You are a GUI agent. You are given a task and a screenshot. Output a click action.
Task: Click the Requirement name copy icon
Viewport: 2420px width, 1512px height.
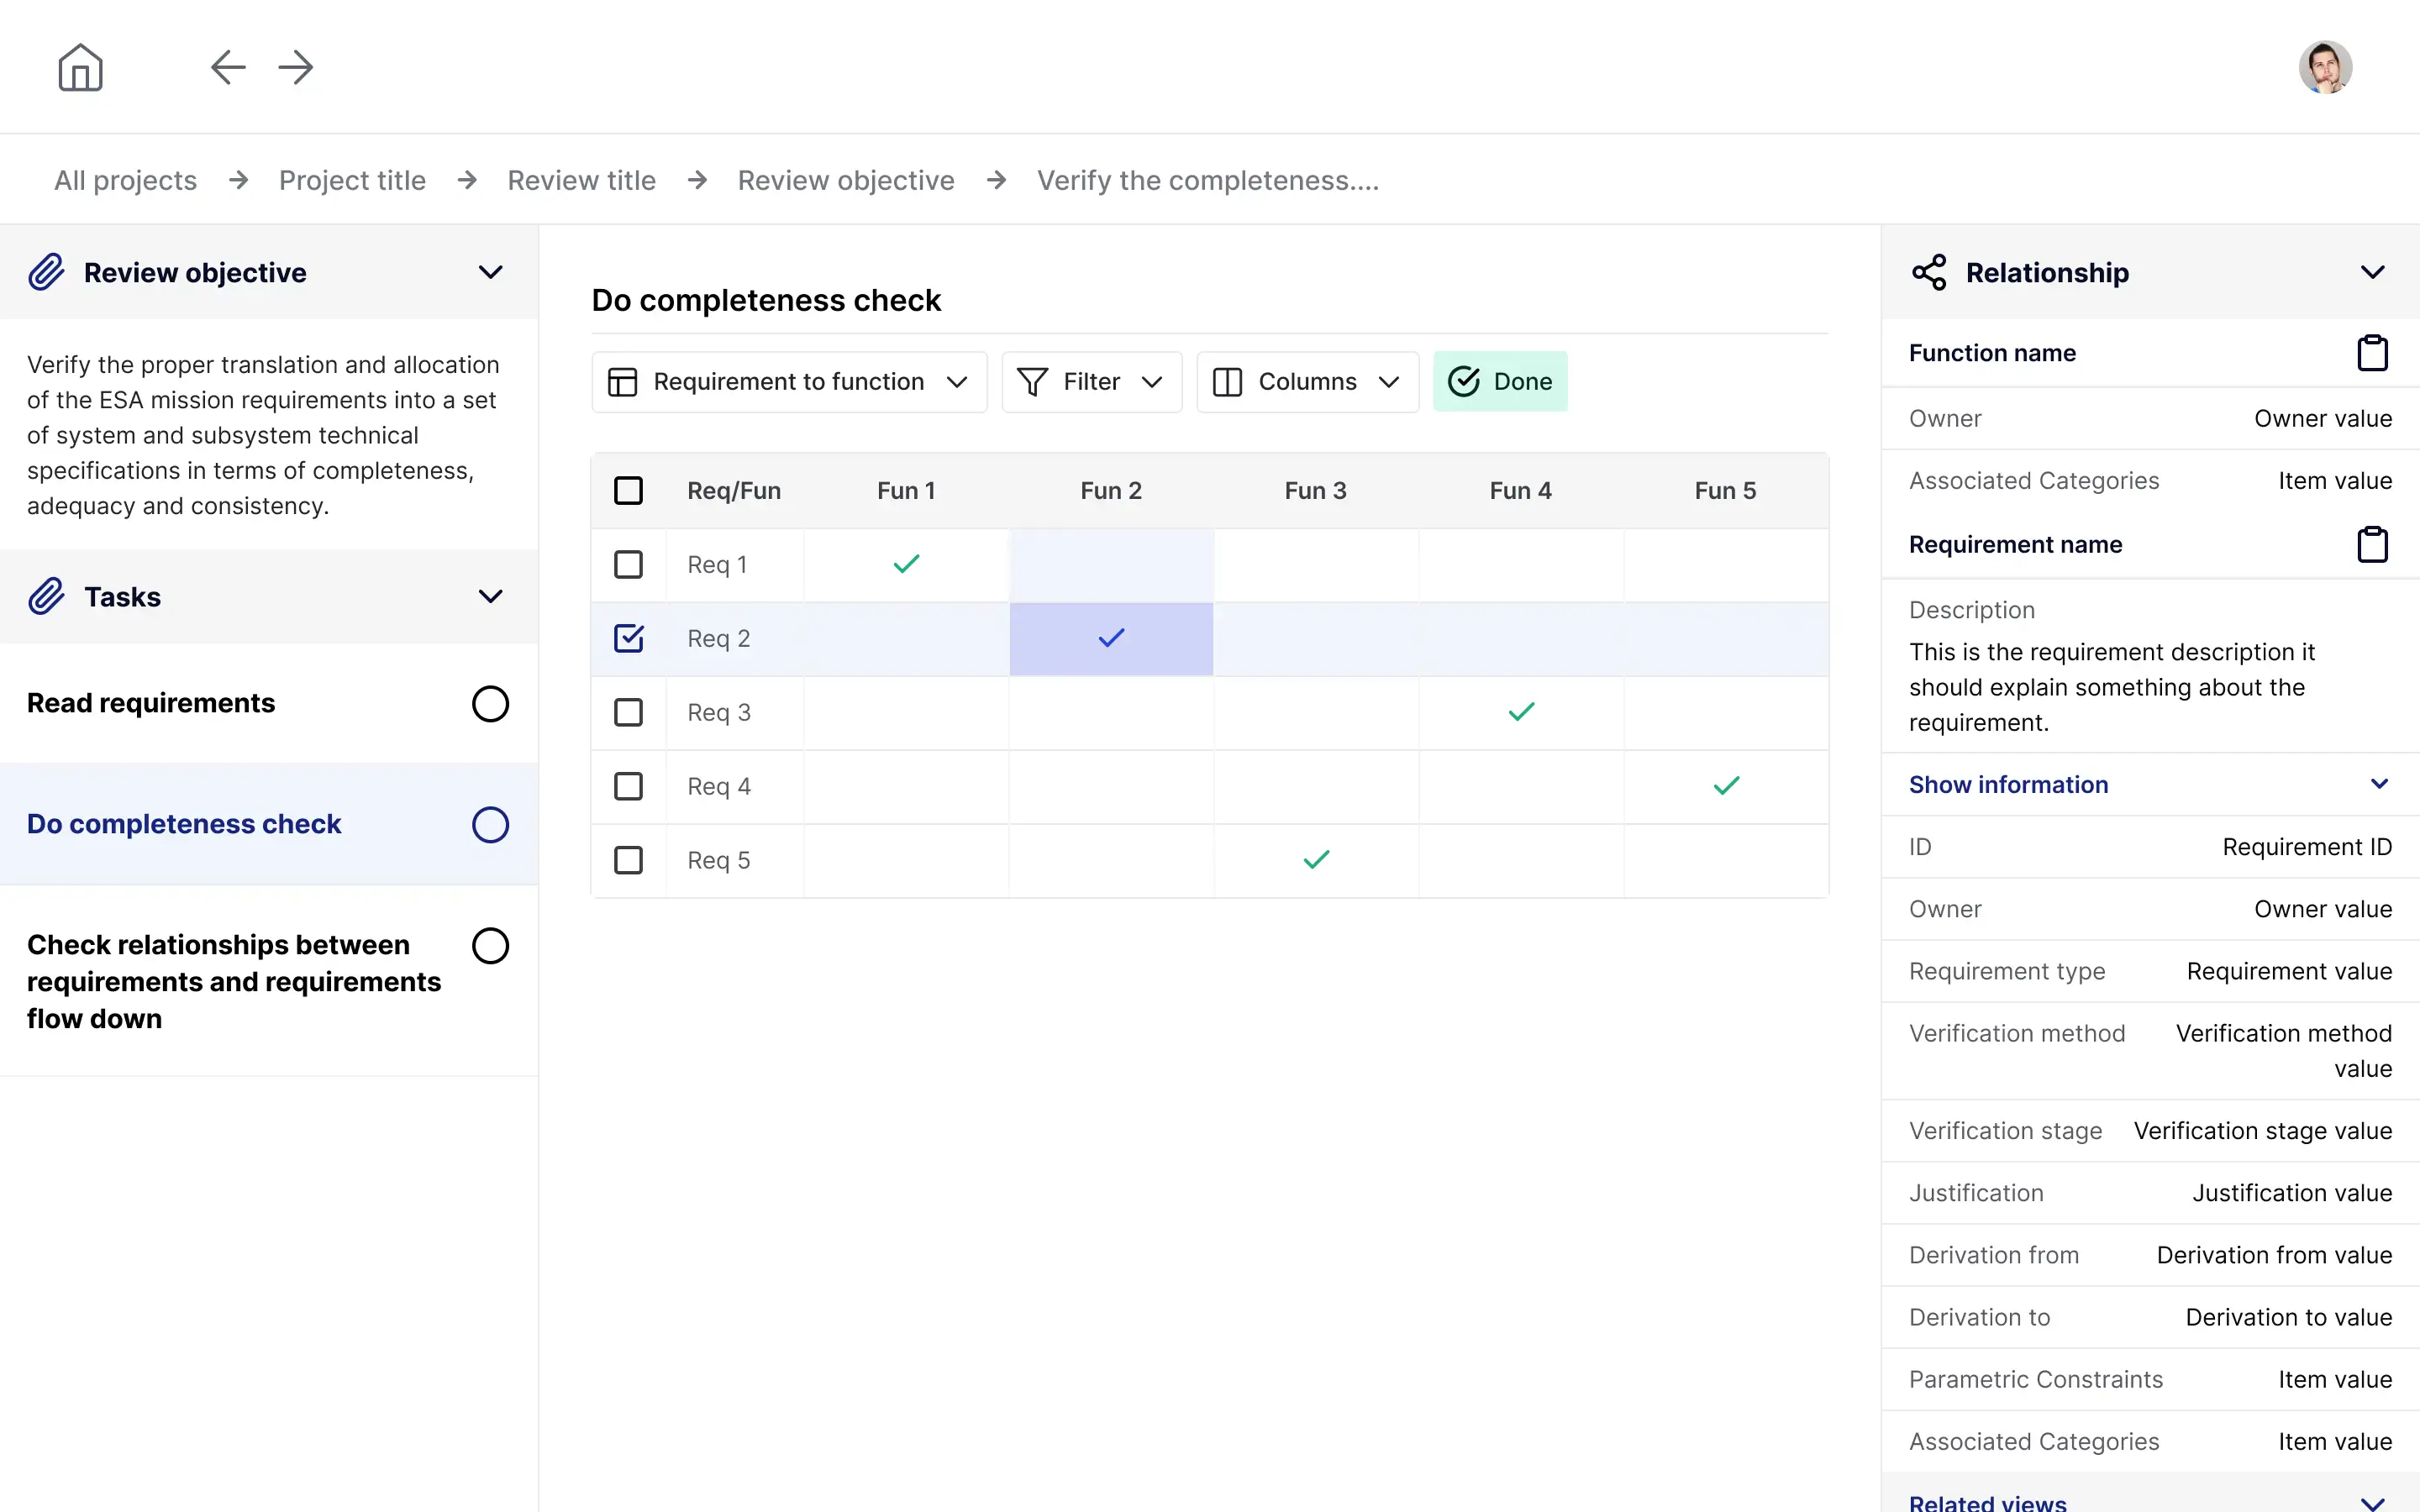2373,543
